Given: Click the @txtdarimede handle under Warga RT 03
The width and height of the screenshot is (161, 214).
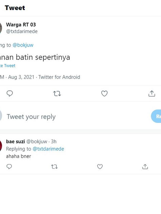Looking at the screenshot, I should tap(22, 31).
